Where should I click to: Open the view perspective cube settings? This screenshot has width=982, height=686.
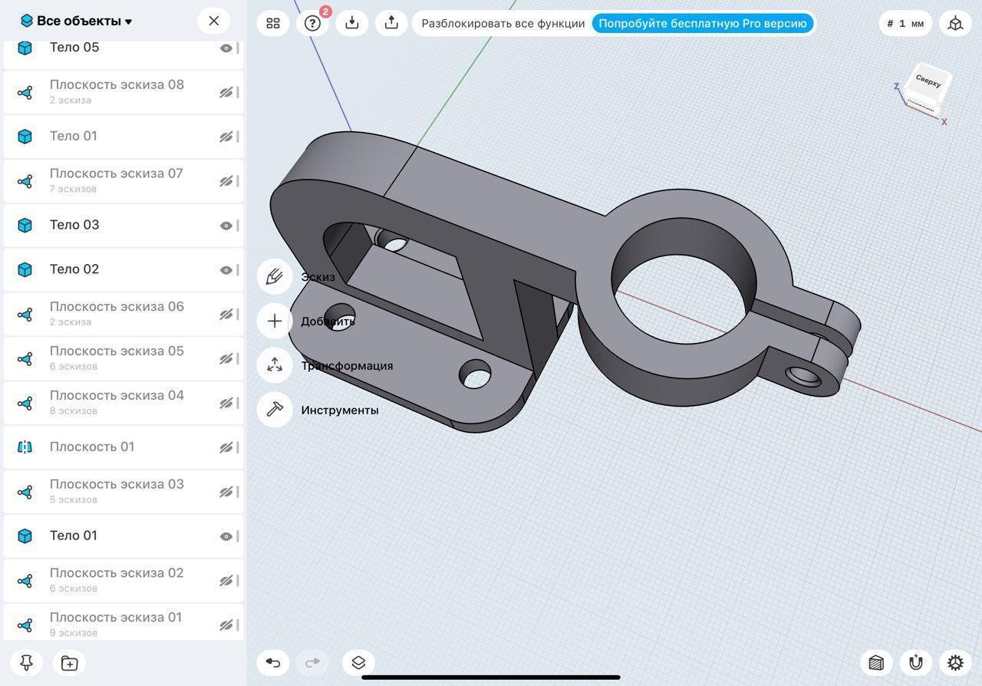click(955, 24)
